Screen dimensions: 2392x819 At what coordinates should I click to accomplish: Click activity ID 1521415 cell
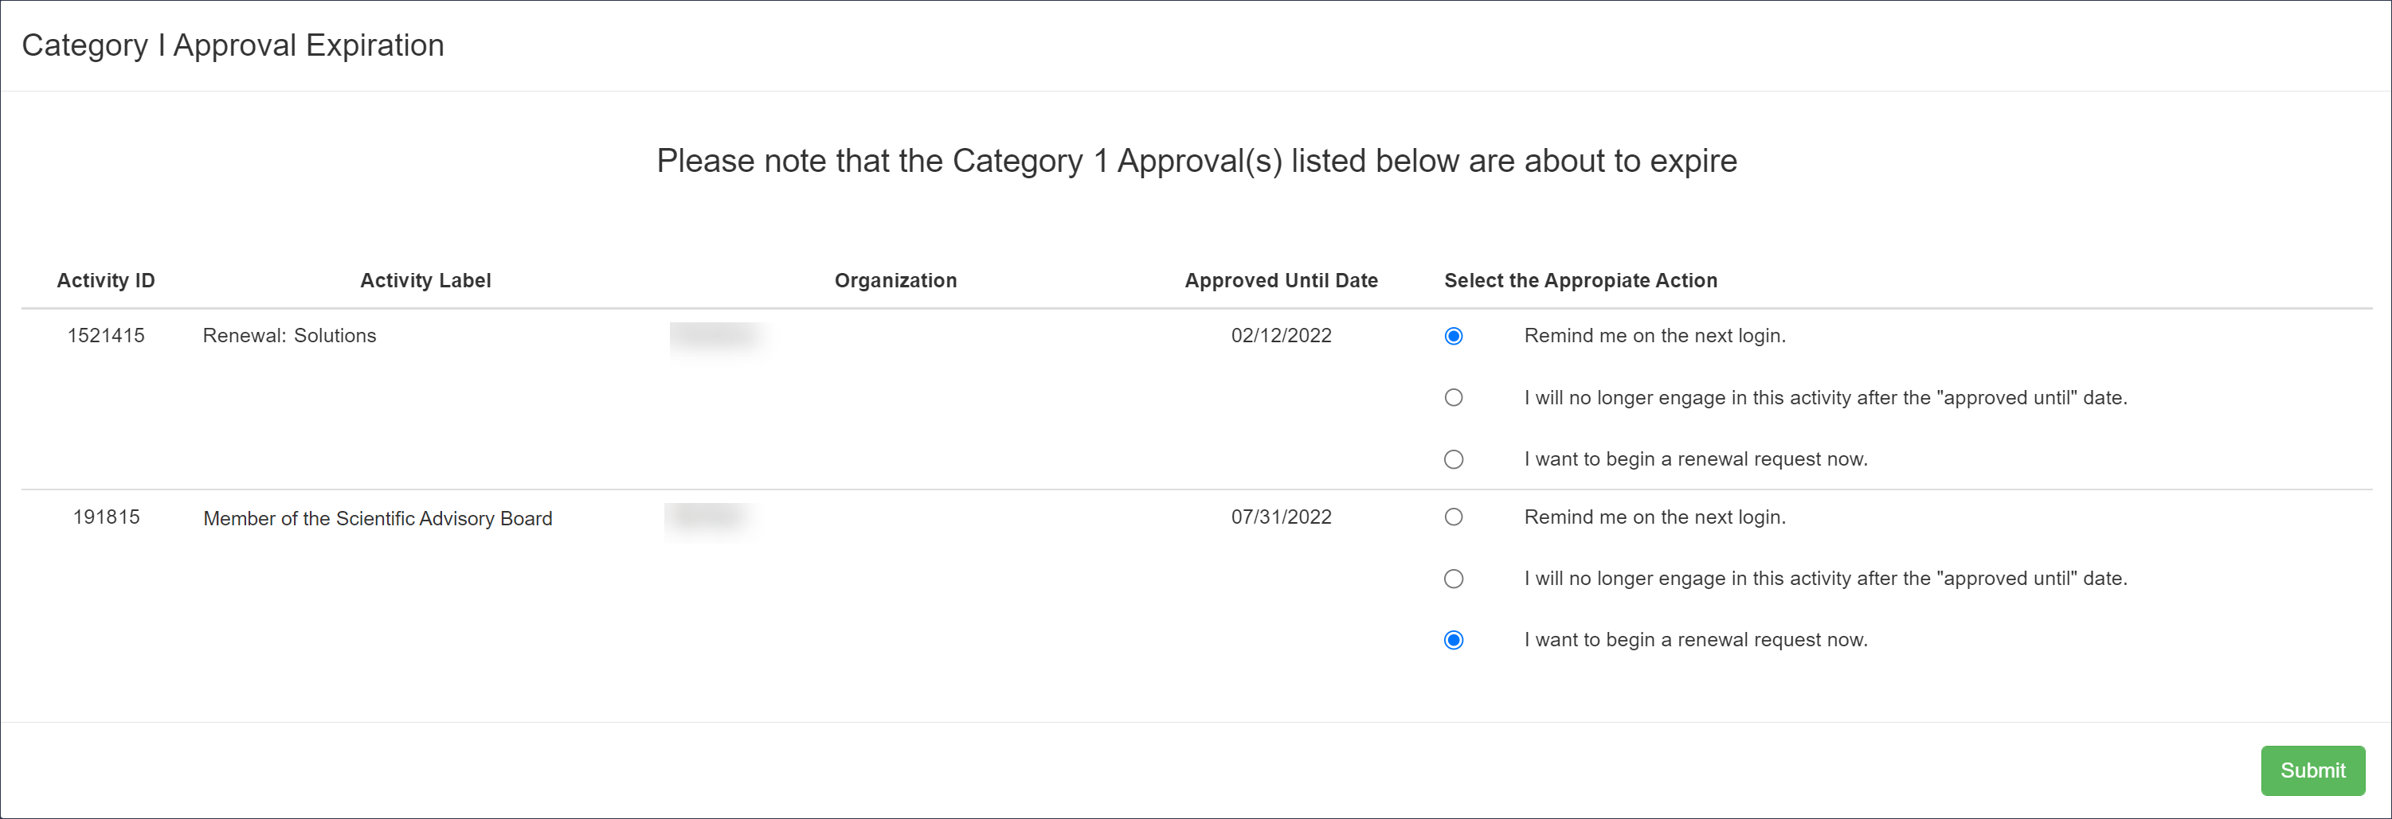pos(106,336)
